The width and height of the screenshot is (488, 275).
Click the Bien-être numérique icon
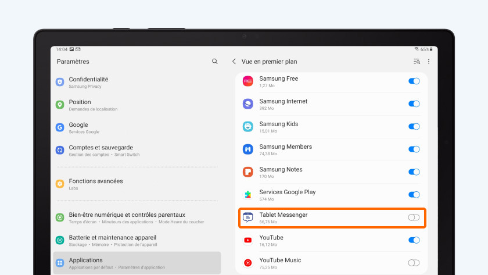tap(60, 217)
